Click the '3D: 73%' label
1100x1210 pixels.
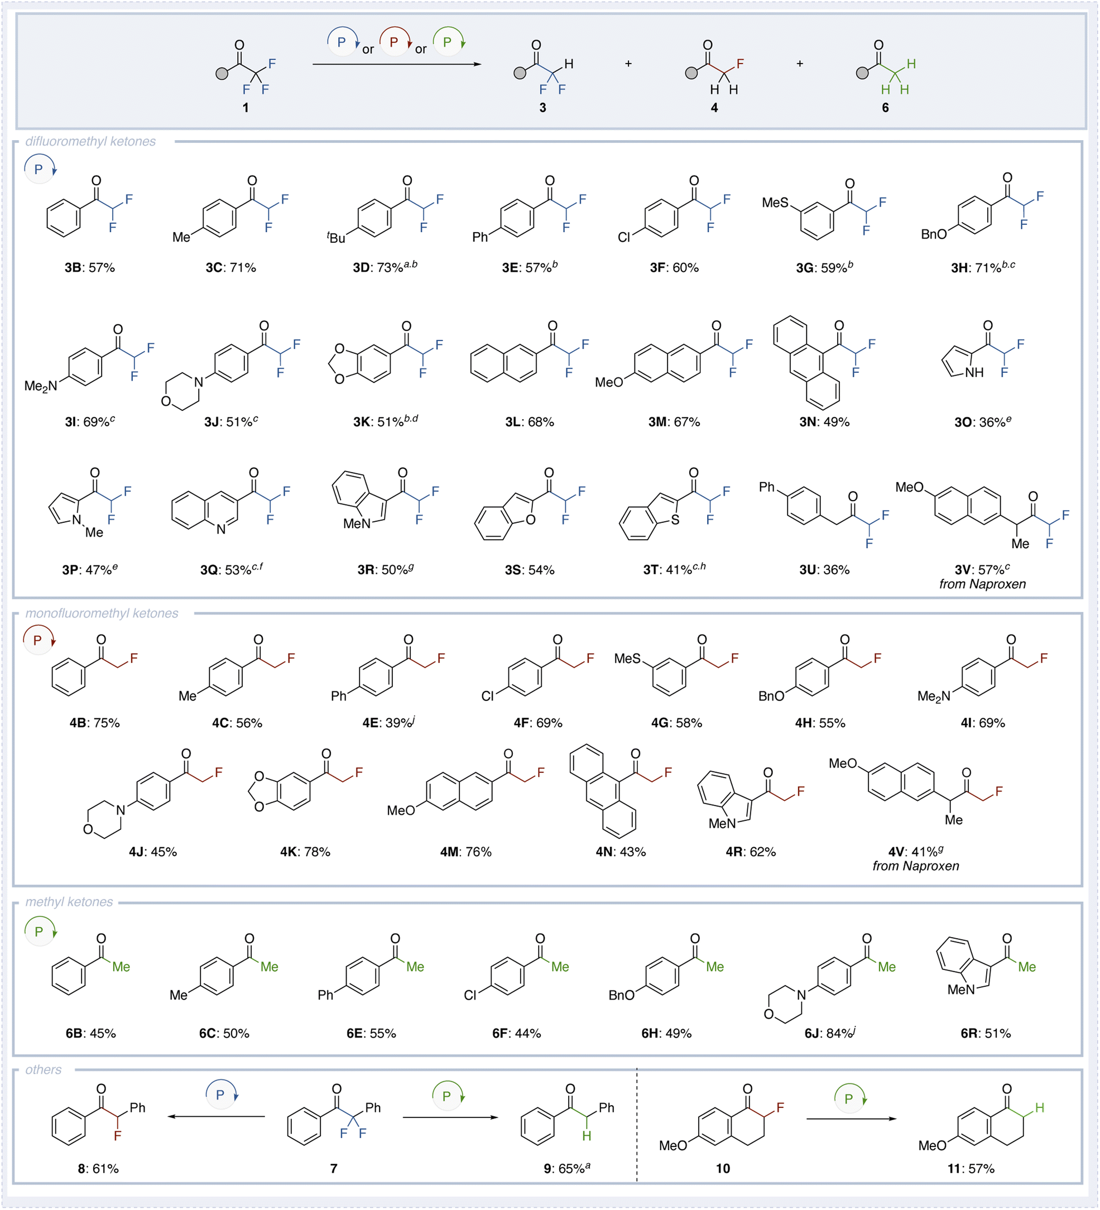pos(385,266)
